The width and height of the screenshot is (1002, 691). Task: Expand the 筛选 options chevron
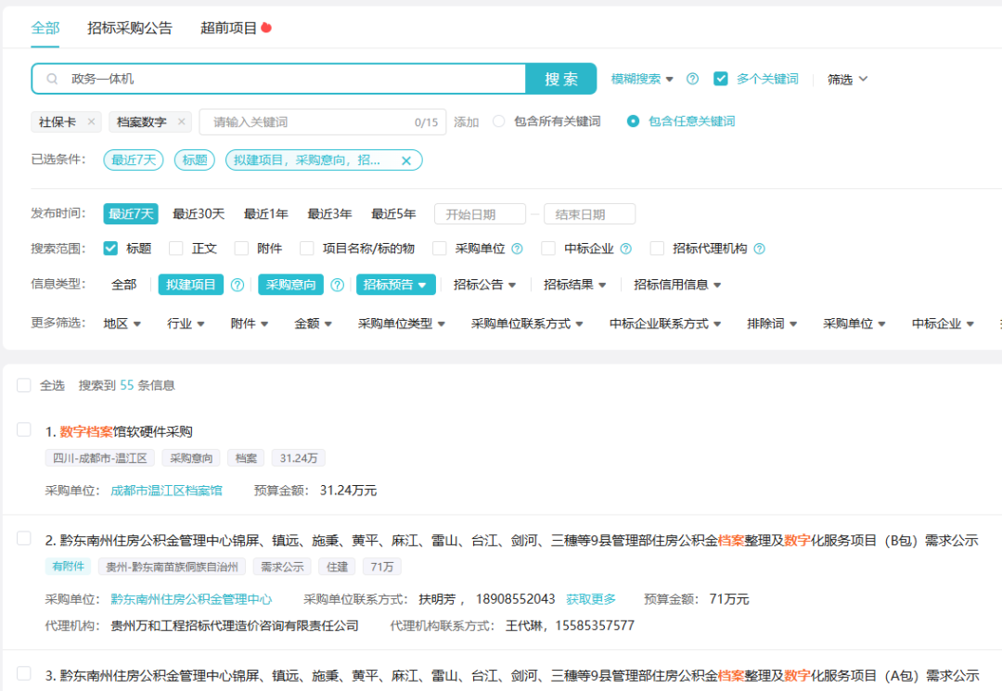tap(863, 79)
